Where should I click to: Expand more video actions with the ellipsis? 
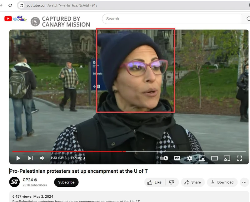coord(244,182)
